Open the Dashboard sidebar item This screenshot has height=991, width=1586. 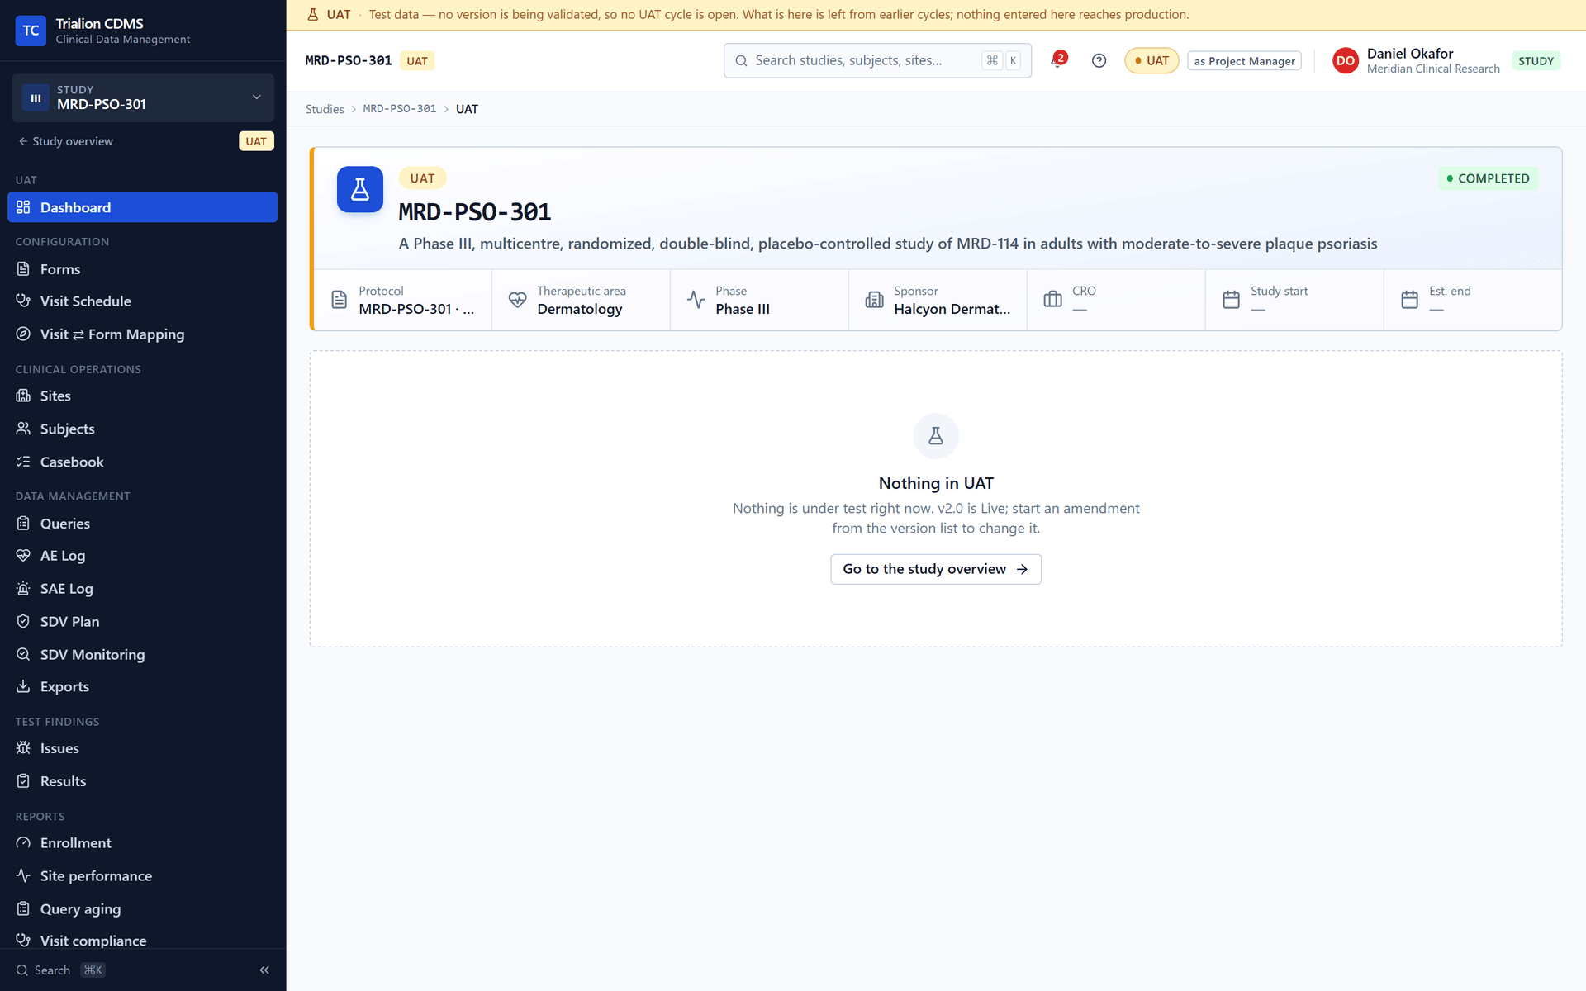142,207
